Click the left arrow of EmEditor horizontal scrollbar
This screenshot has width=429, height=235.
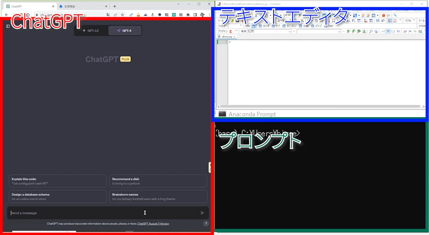219,107
